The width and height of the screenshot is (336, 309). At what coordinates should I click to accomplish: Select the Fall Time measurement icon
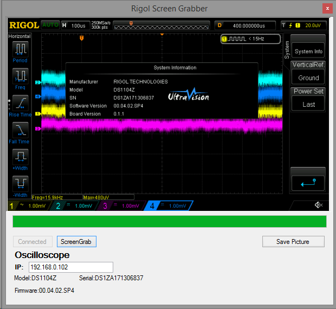click(21, 130)
